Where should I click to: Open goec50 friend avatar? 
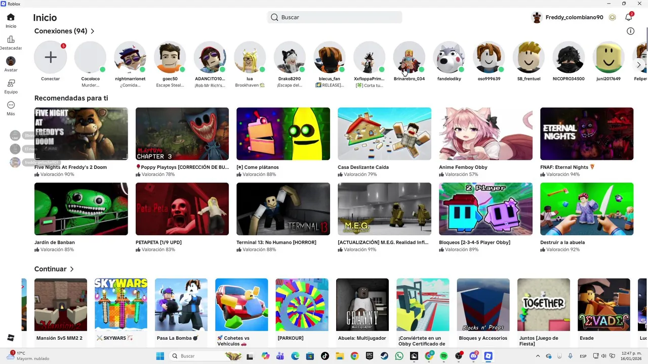click(170, 57)
